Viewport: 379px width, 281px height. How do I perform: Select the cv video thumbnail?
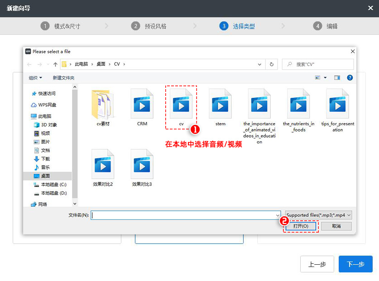pos(181,103)
